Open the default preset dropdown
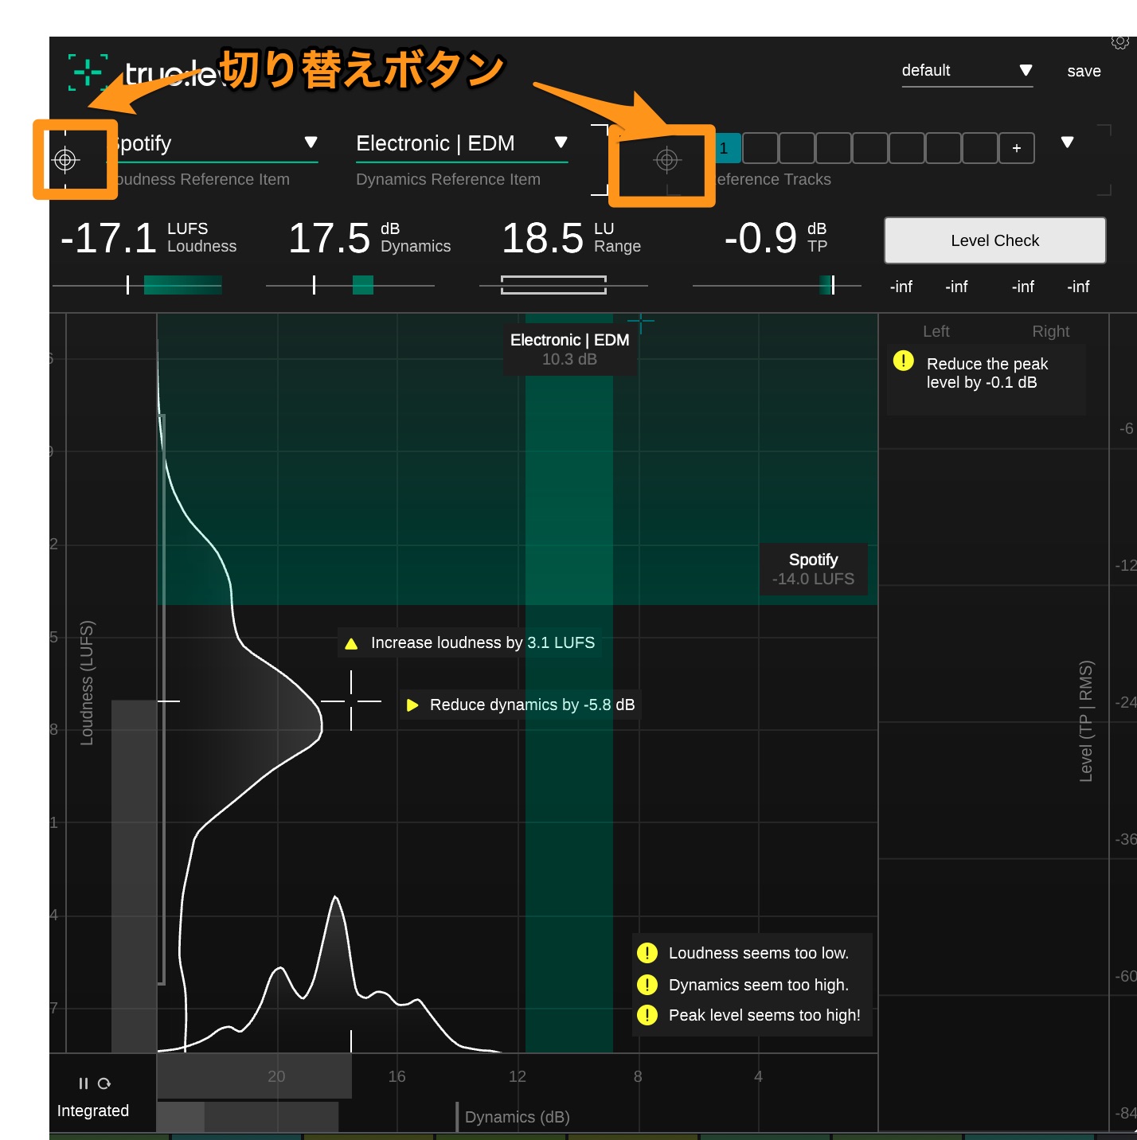 [1026, 70]
